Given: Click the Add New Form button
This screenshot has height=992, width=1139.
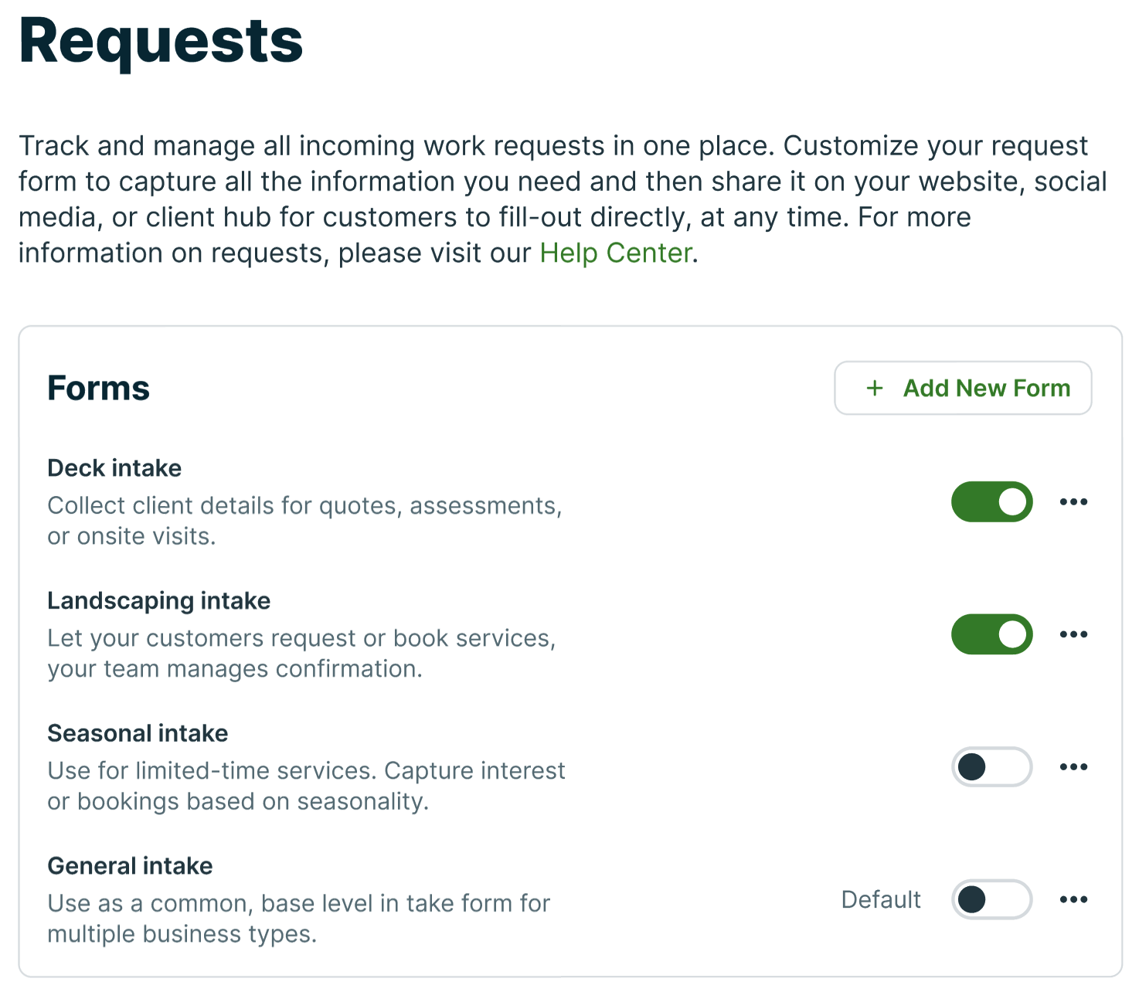Looking at the screenshot, I should pos(963,388).
